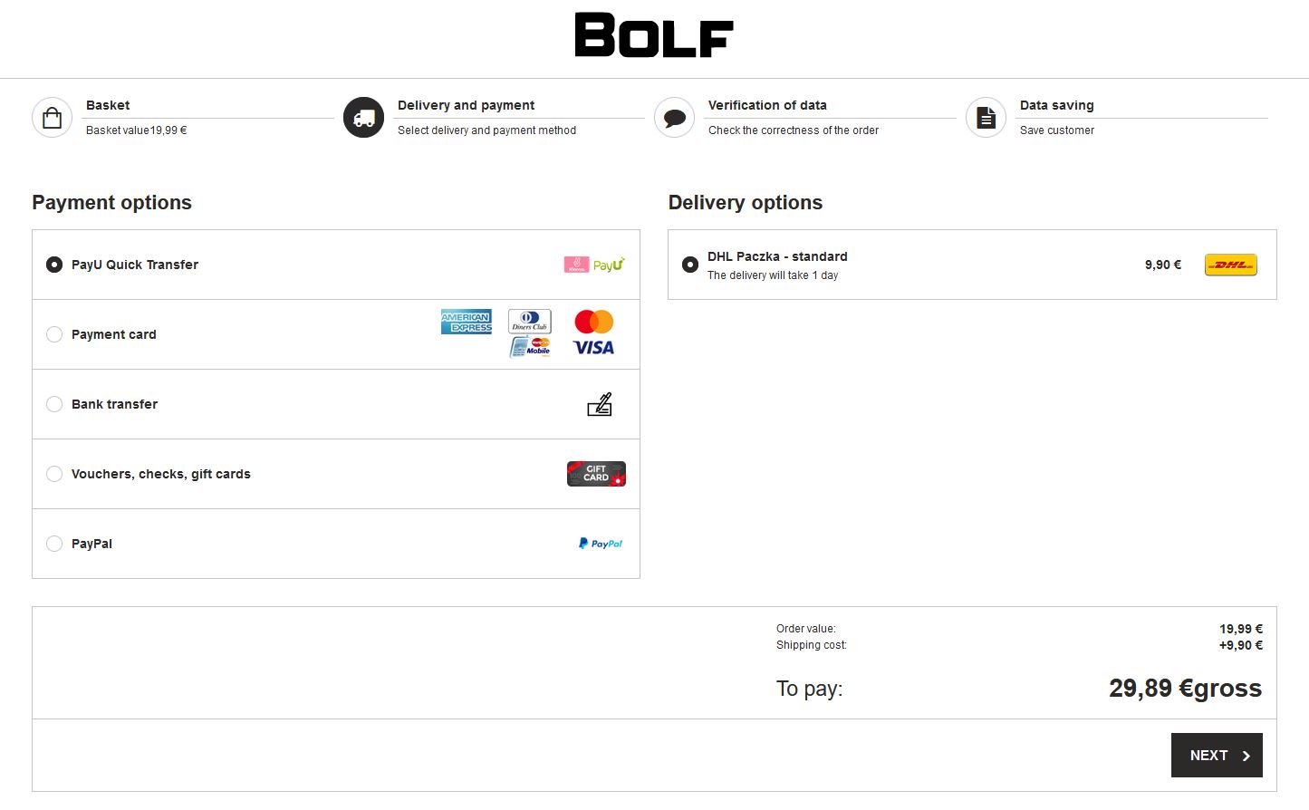Screen dimensions: 1309x810
Task: Click the Bank transfer signature icon
Action: click(x=600, y=404)
